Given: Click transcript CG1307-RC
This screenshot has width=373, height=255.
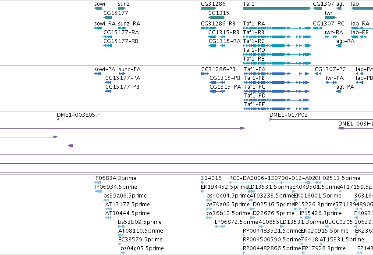Looking at the screenshot, I should [329, 24].
